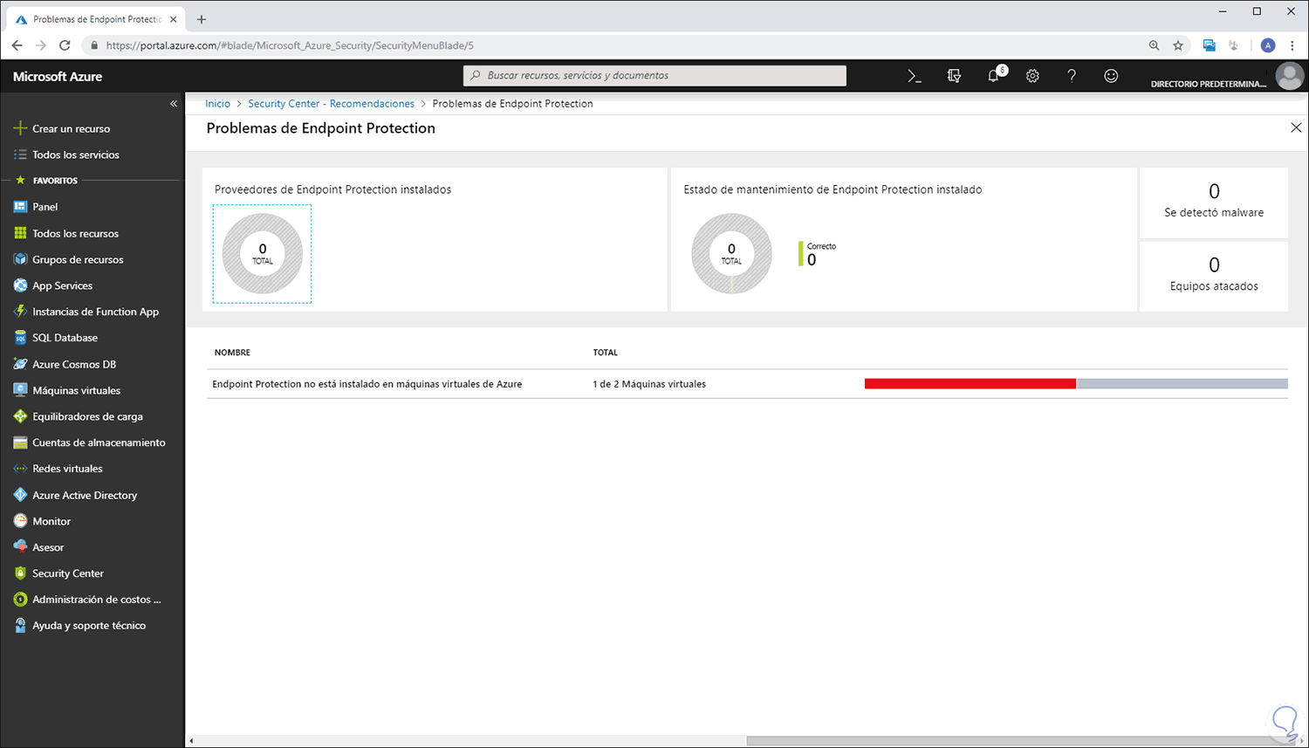This screenshot has width=1309, height=748.
Task: Click the Correcto legend entry
Action: pos(818,254)
